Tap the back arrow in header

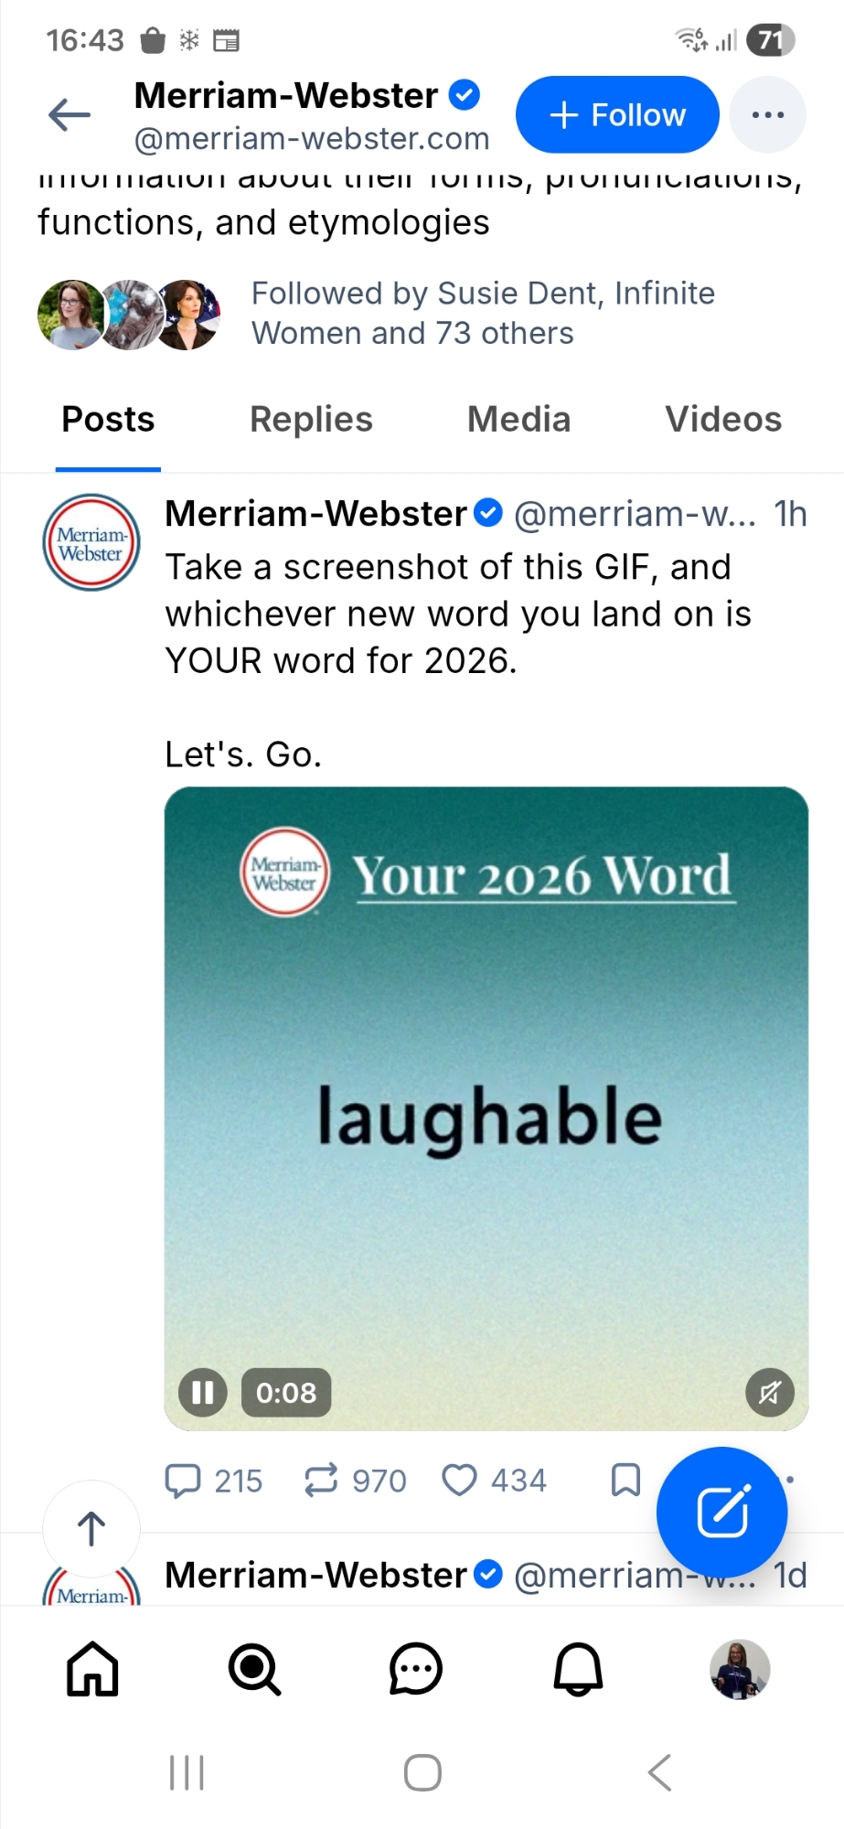tap(69, 115)
